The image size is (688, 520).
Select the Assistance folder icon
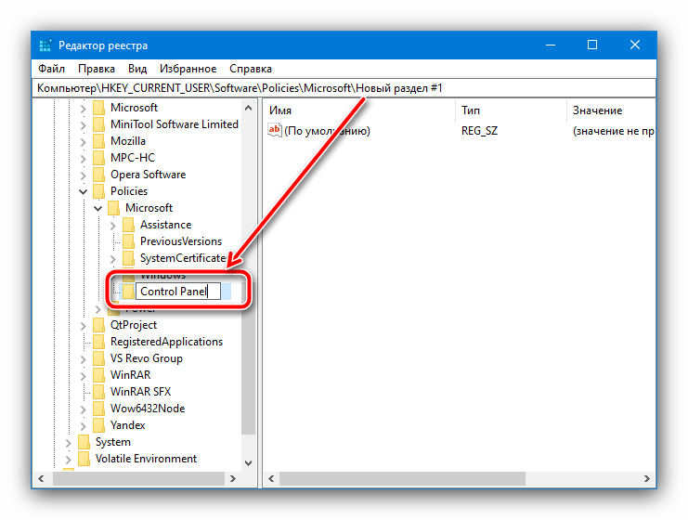[128, 225]
